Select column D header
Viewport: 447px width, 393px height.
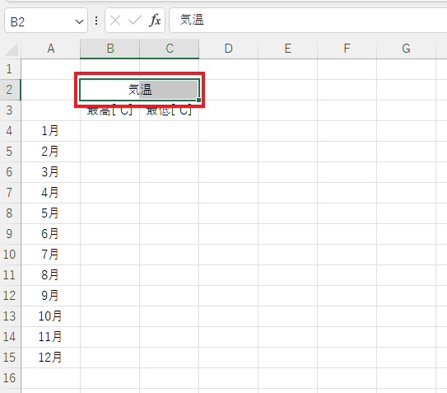(x=229, y=49)
